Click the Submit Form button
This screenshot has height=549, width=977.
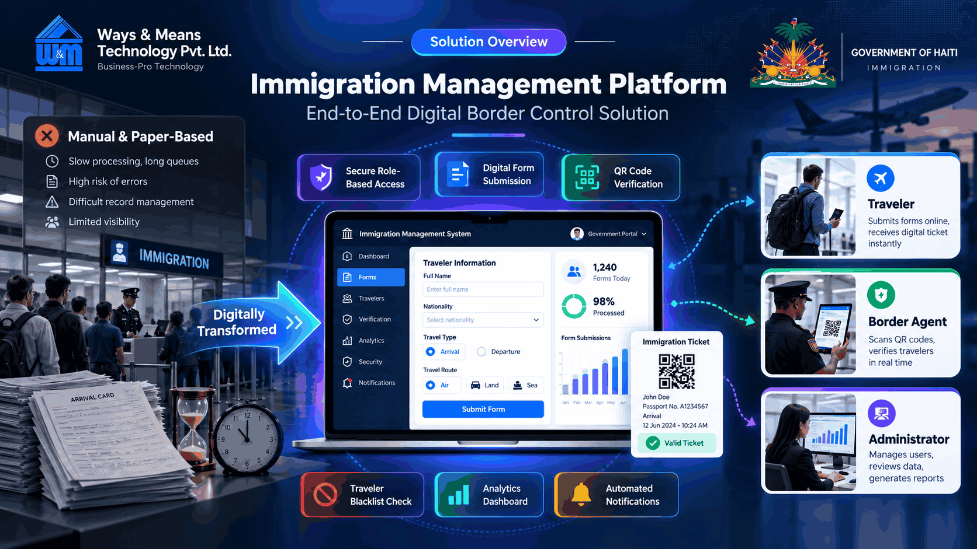tap(483, 409)
